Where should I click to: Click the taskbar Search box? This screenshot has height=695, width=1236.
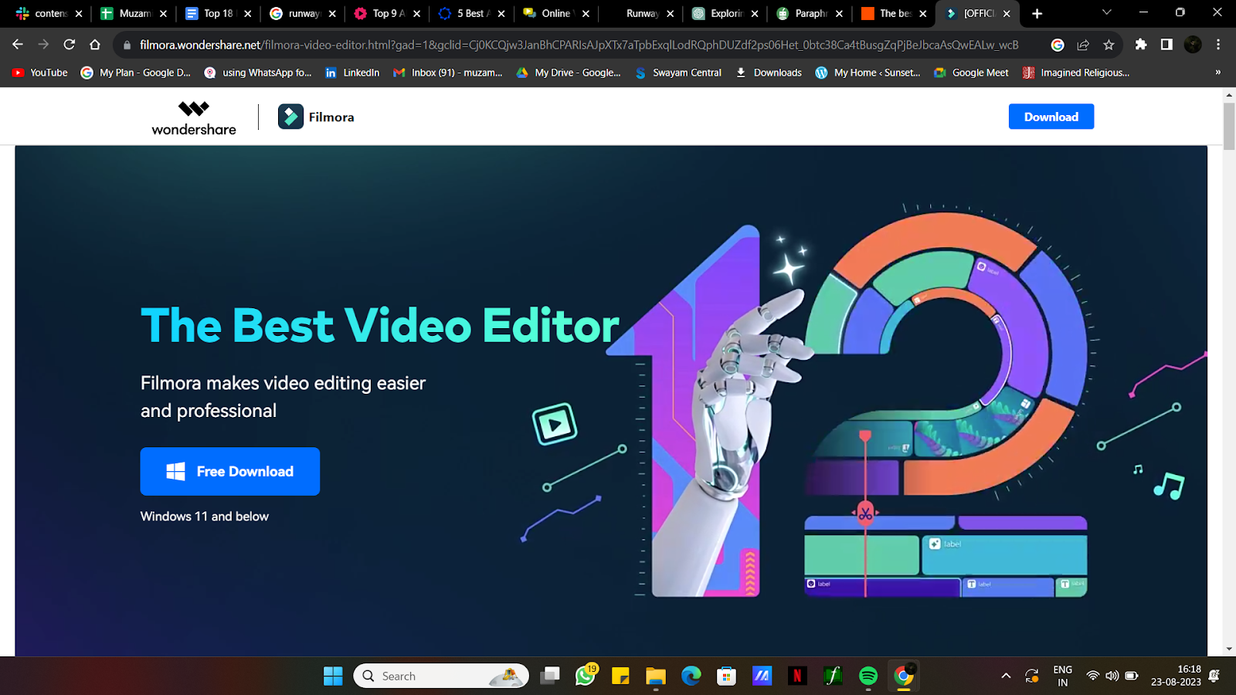click(x=441, y=676)
